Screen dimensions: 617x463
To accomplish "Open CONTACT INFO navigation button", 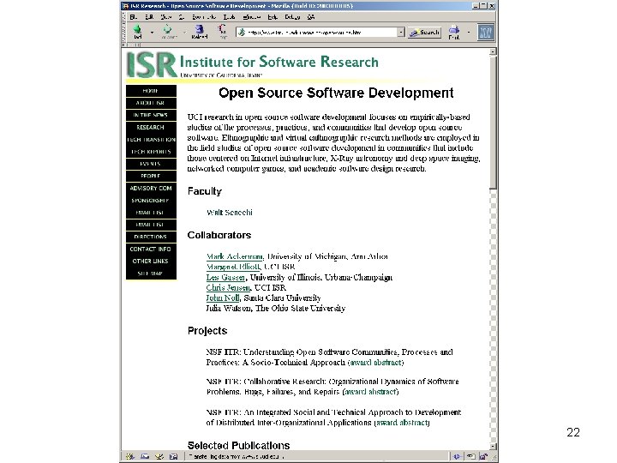I will [151, 249].
